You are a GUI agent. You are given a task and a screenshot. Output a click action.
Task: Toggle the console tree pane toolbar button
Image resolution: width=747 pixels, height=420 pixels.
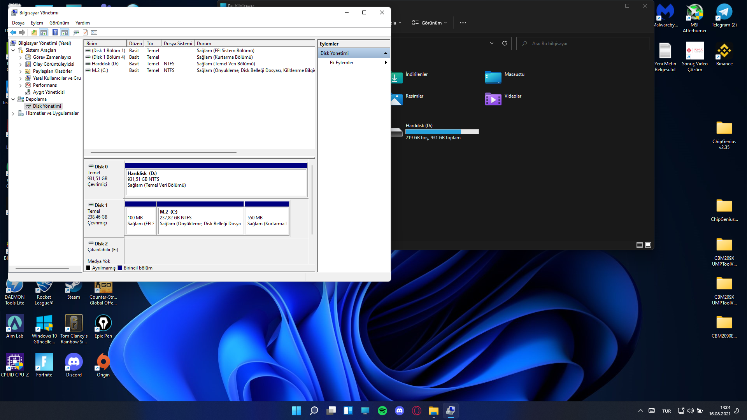pyautogui.click(x=44, y=33)
